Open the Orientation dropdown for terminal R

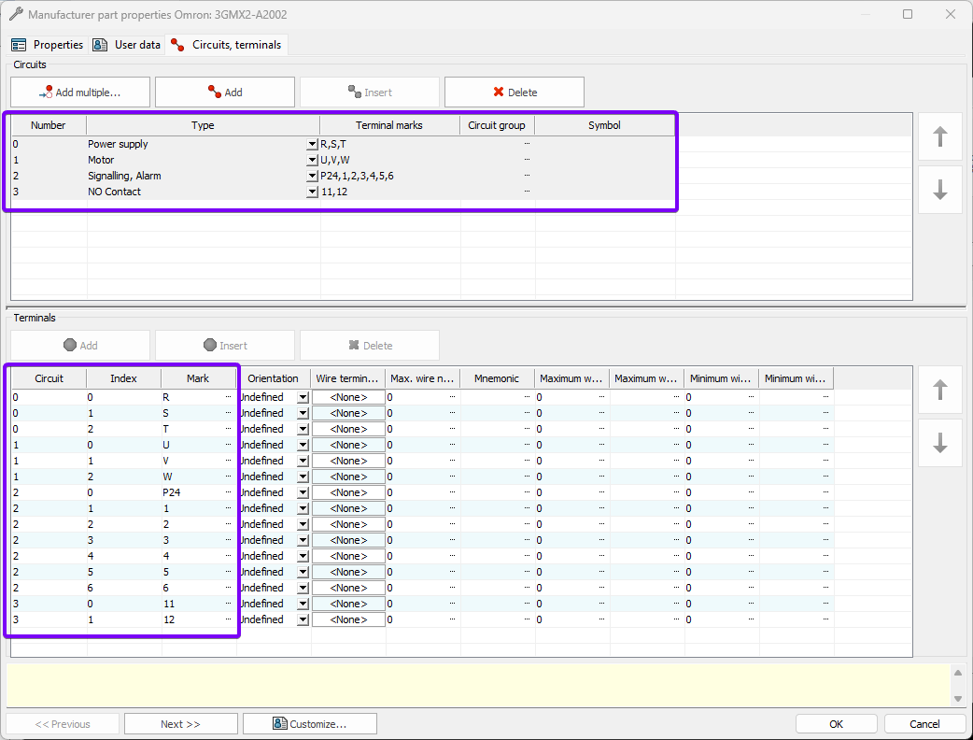303,396
